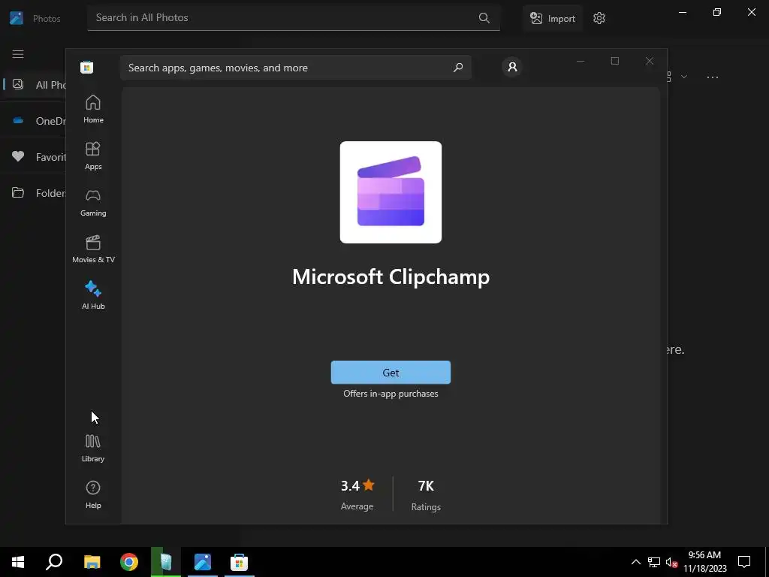Open the Windows Start menu

[x=18, y=562]
